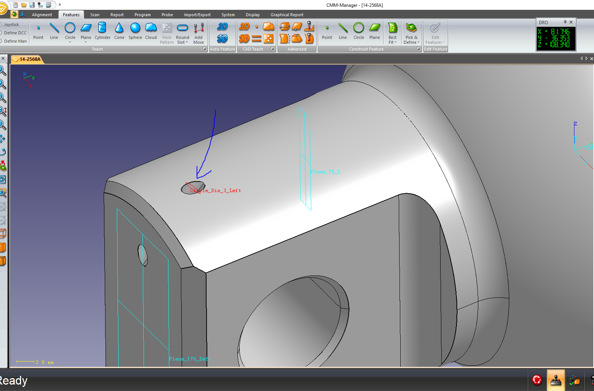
Task: Switch to the Scan ribbon tab
Action: (95, 15)
